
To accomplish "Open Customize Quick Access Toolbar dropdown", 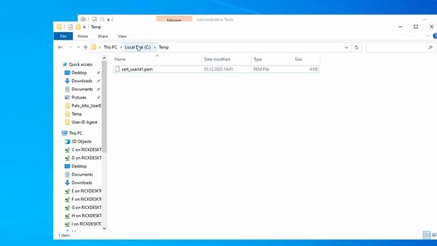I will point(84,27).
